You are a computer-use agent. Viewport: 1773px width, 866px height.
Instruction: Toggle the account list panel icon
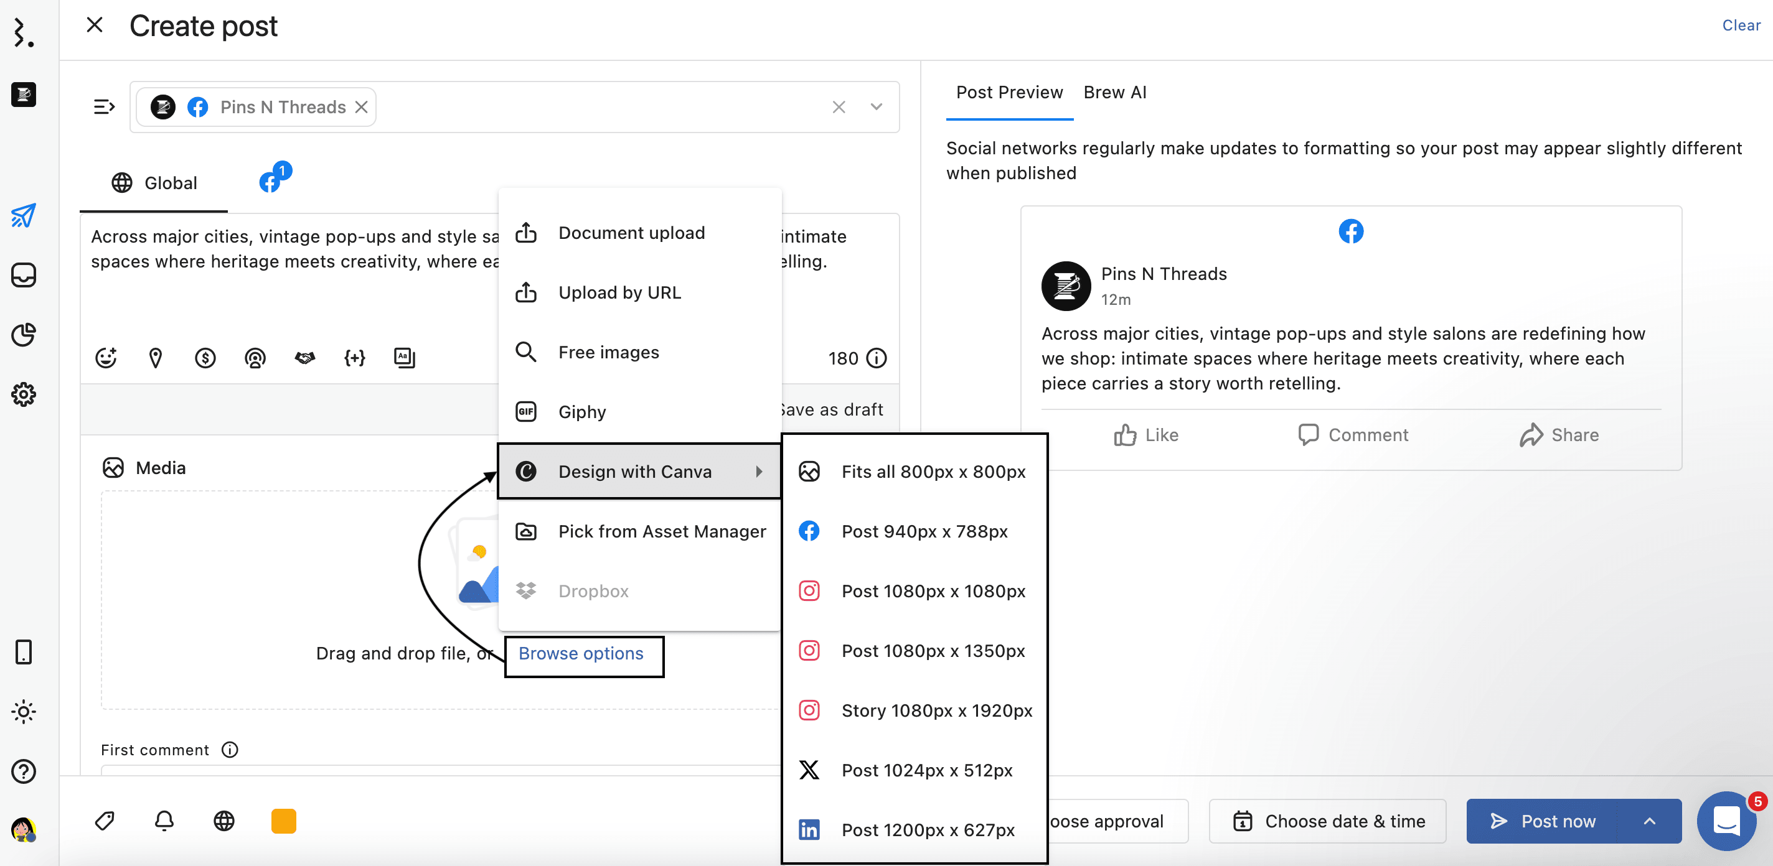[x=104, y=107]
